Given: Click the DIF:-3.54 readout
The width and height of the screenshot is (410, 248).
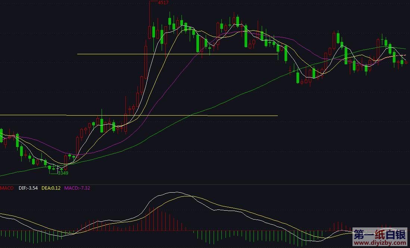Looking at the screenshot, I should pyautogui.click(x=28, y=188).
